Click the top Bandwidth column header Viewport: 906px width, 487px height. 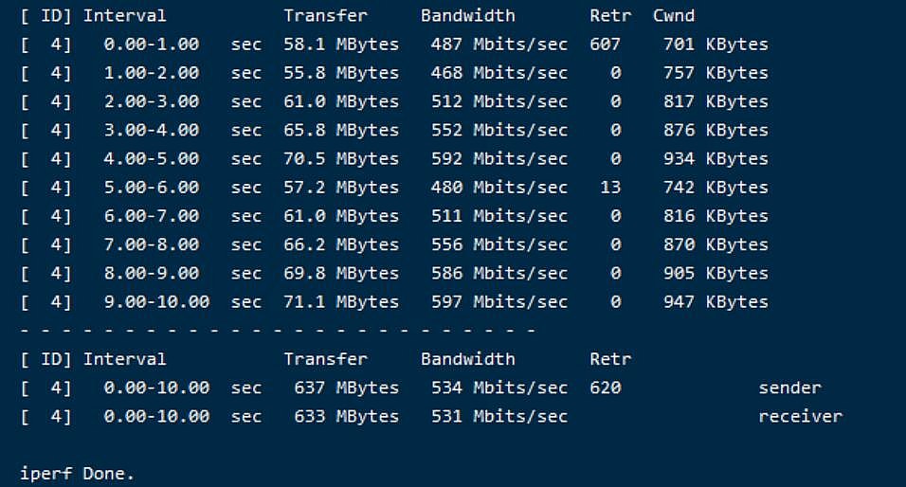(x=468, y=15)
